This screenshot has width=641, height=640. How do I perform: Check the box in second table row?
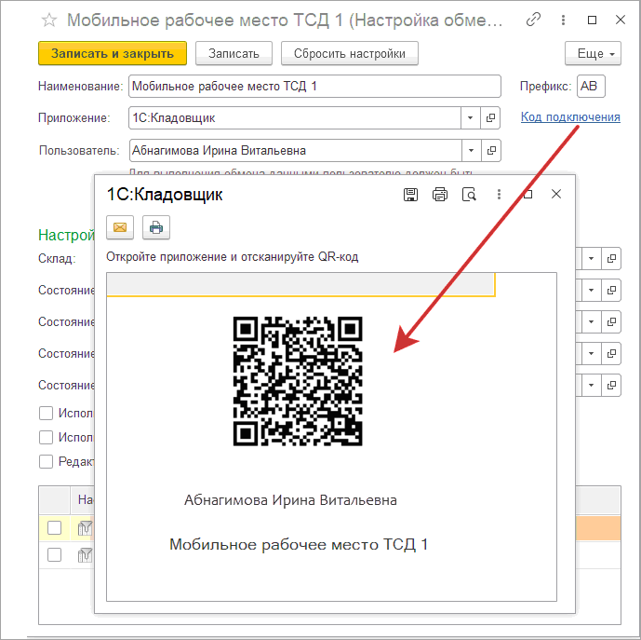(x=54, y=555)
